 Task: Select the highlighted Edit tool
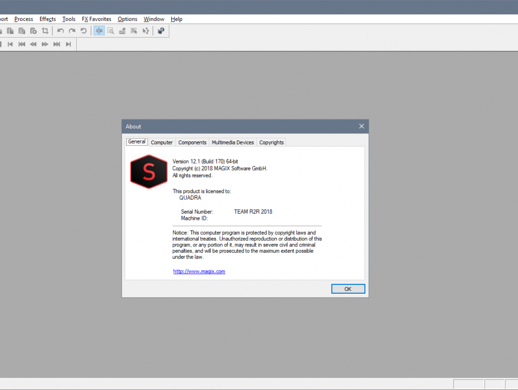[x=99, y=31]
